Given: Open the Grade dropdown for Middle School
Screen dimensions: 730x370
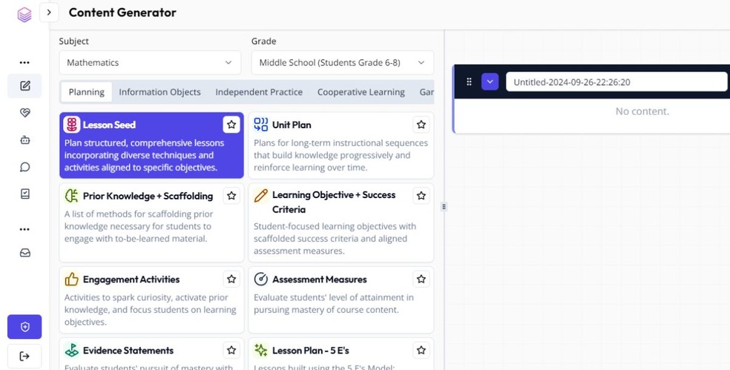Looking at the screenshot, I should point(342,63).
